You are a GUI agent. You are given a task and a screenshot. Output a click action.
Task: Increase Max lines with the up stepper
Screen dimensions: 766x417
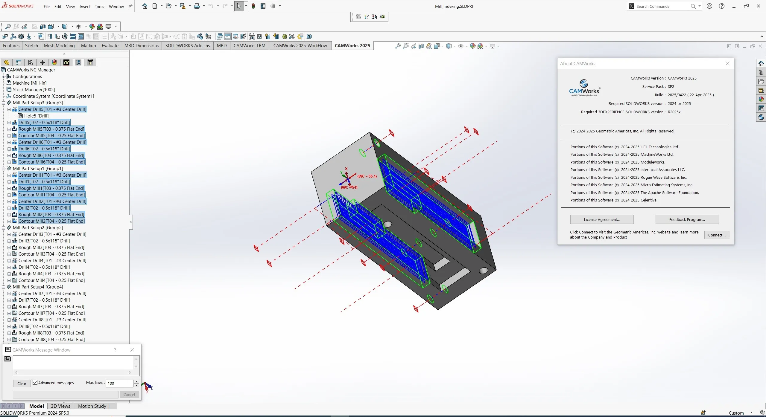pos(136,382)
